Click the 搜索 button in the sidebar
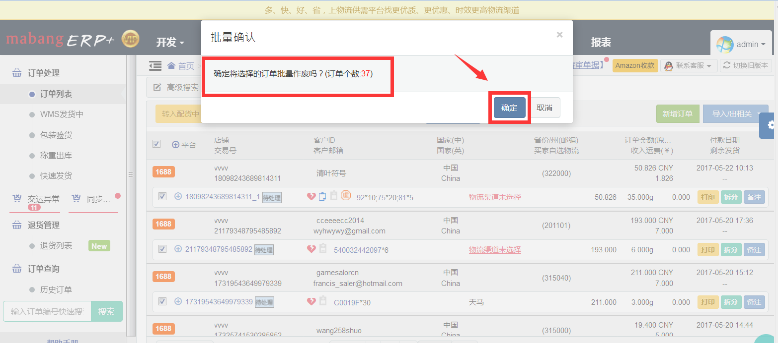778x343 pixels. (x=106, y=311)
